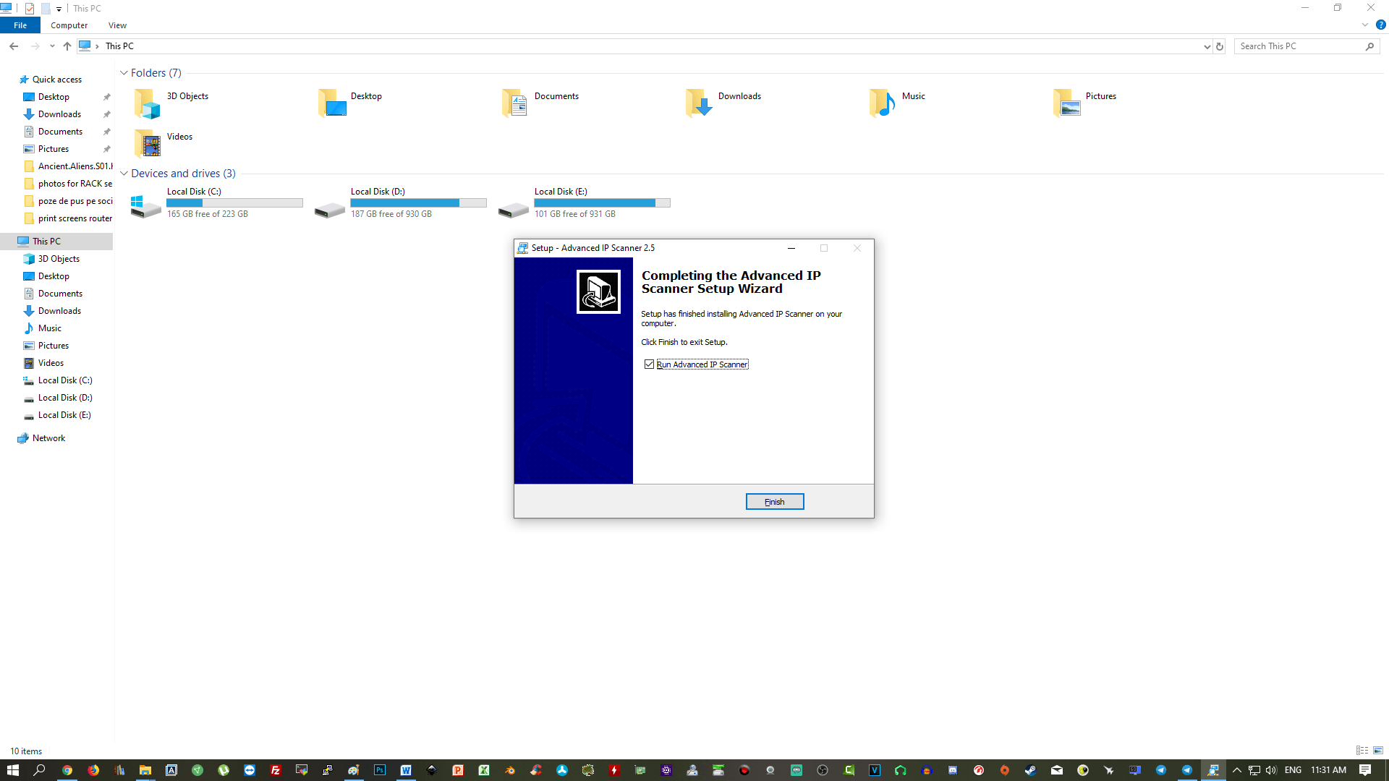Switch to the View ribbon tab
Image resolution: width=1389 pixels, height=781 pixels.
pos(117,25)
